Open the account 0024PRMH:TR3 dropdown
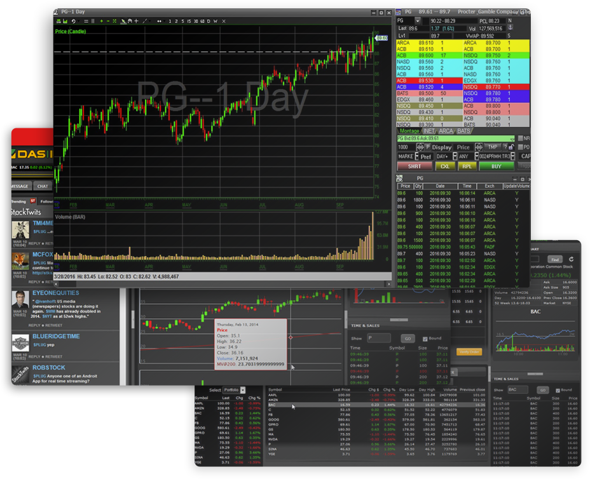The width and height of the screenshot is (590, 479). pos(512,156)
